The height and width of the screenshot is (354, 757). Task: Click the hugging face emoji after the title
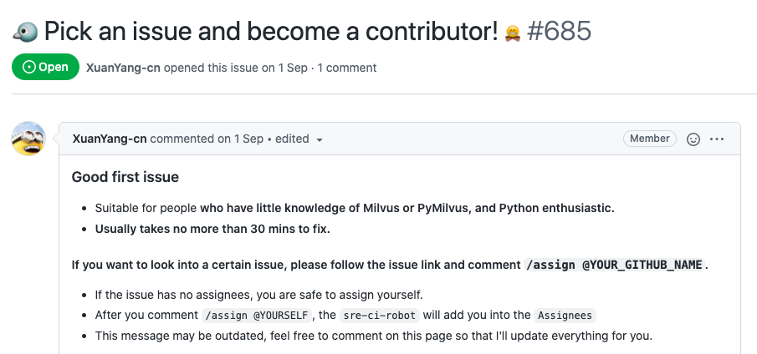point(513,33)
